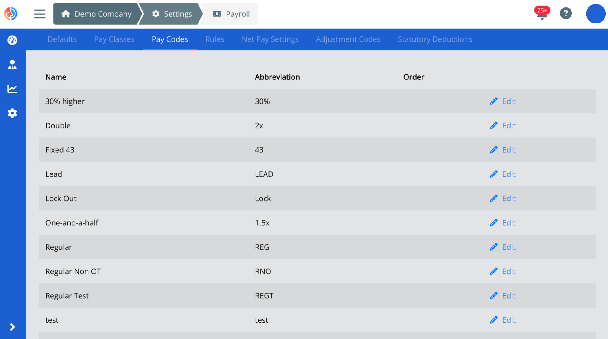608x339 pixels.
Task: Switch to Statutory Deductions tab
Action: click(435, 39)
